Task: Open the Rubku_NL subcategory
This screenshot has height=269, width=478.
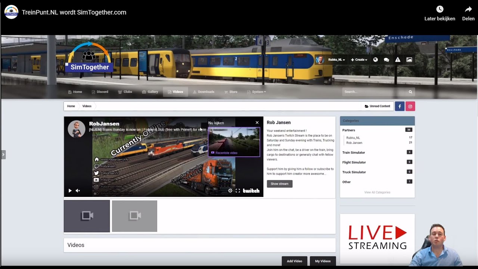Action: click(x=353, y=138)
